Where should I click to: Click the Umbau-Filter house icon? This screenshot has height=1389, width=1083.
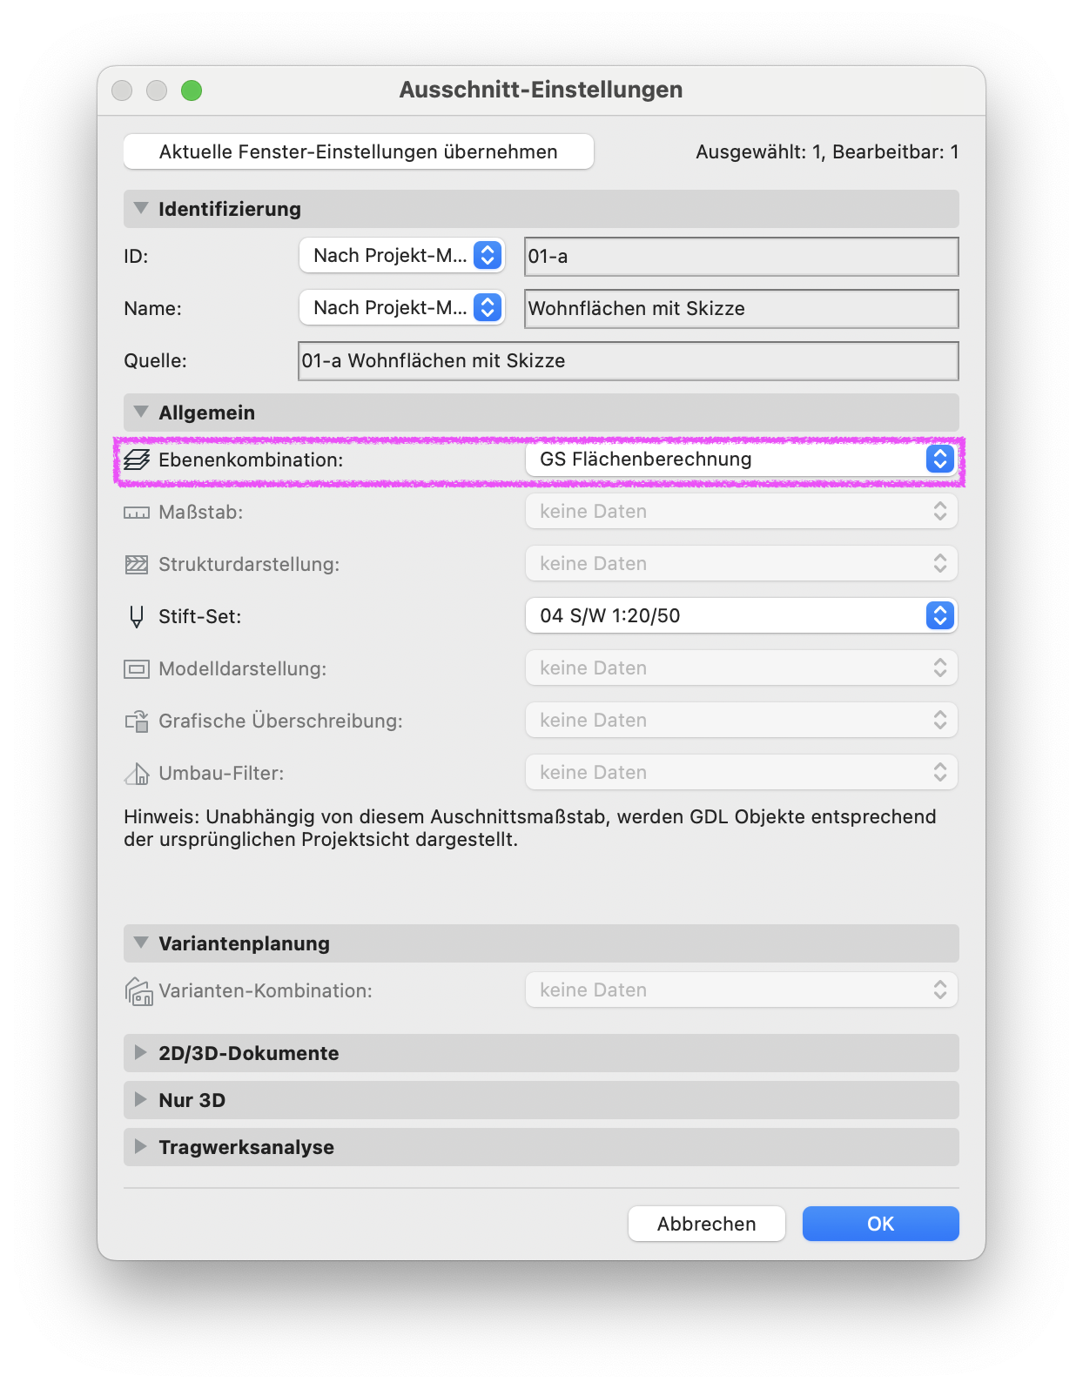(137, 773)
